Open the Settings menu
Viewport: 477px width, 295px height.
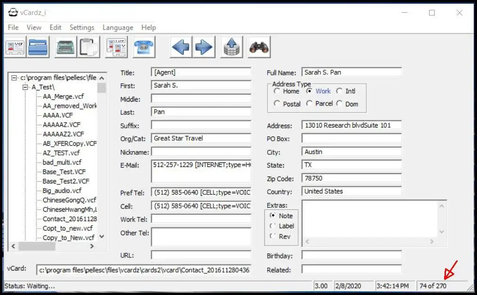pyautogui.click(x=82, y=27)
